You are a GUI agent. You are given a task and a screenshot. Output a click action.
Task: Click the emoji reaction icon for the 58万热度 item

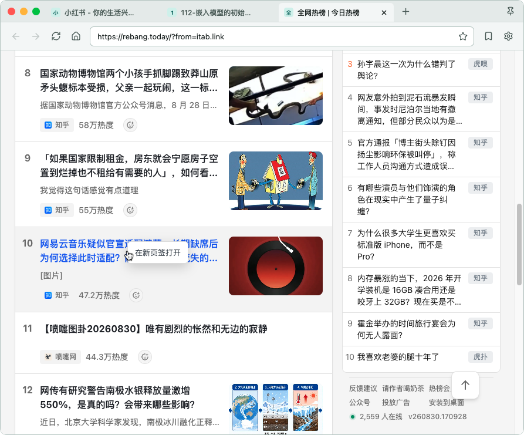coord(130,125)
